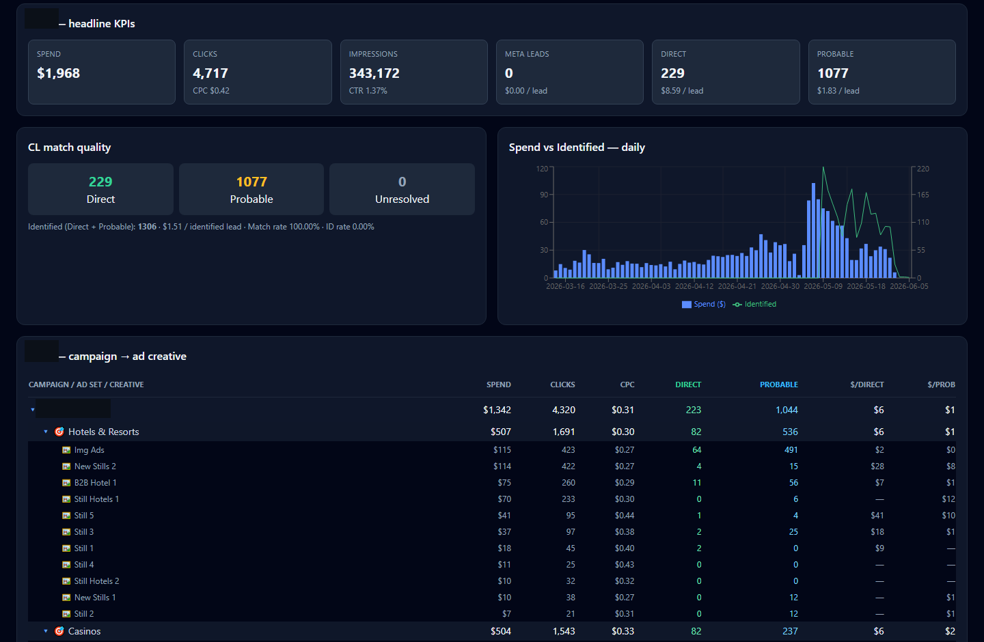The image size is (984, 642).
Task: Select the New Stills 1 creative row
Action: (492, 598)
